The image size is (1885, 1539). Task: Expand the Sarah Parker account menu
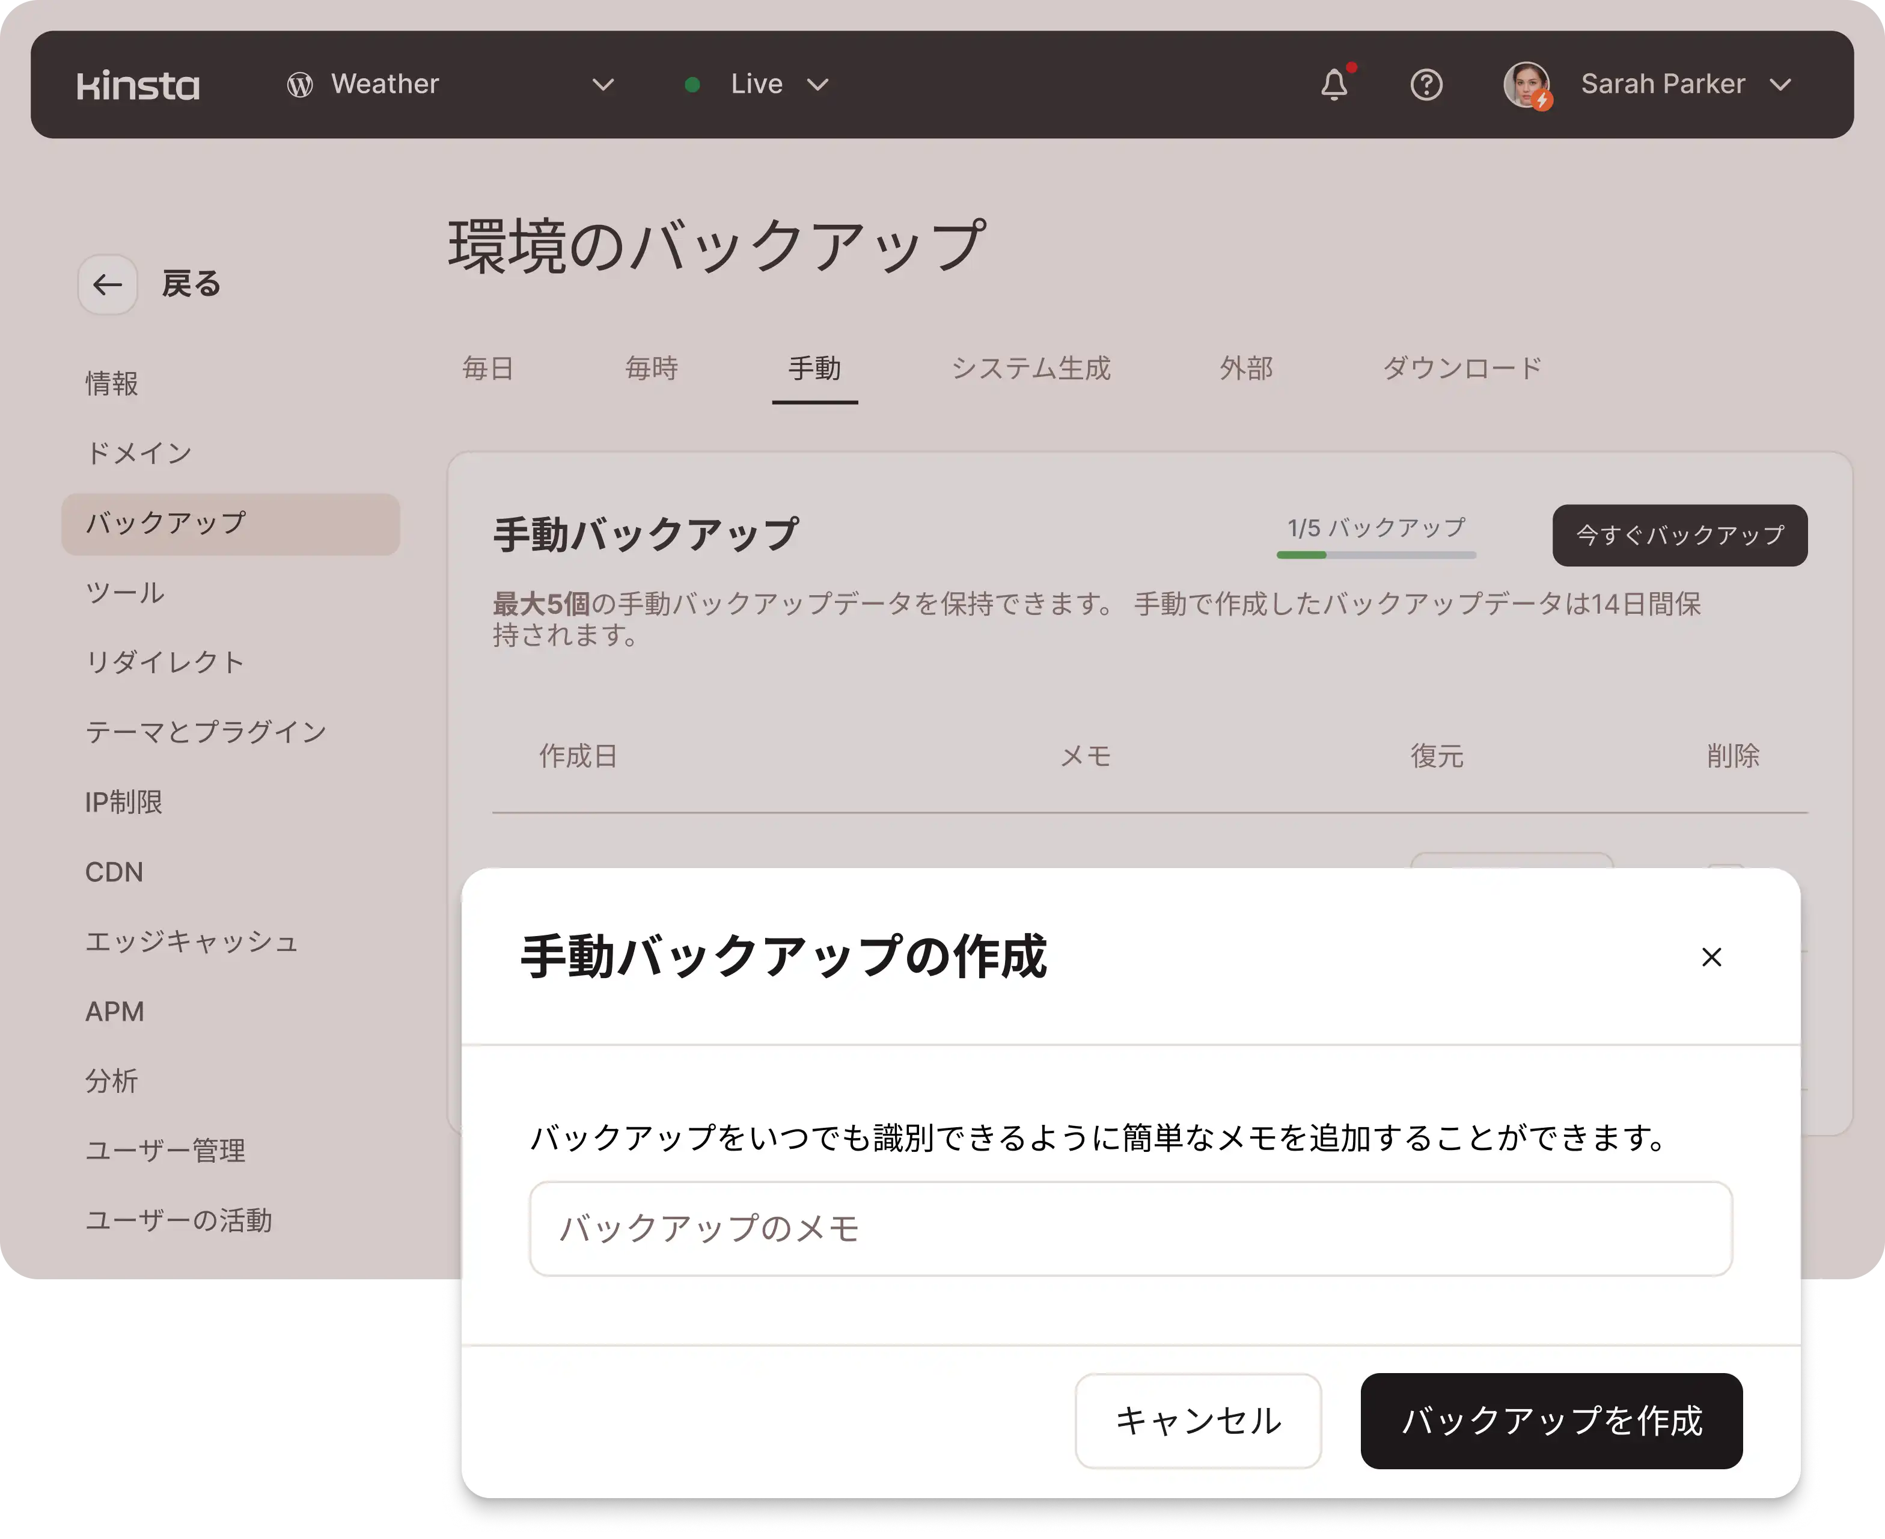point(1780,85)
